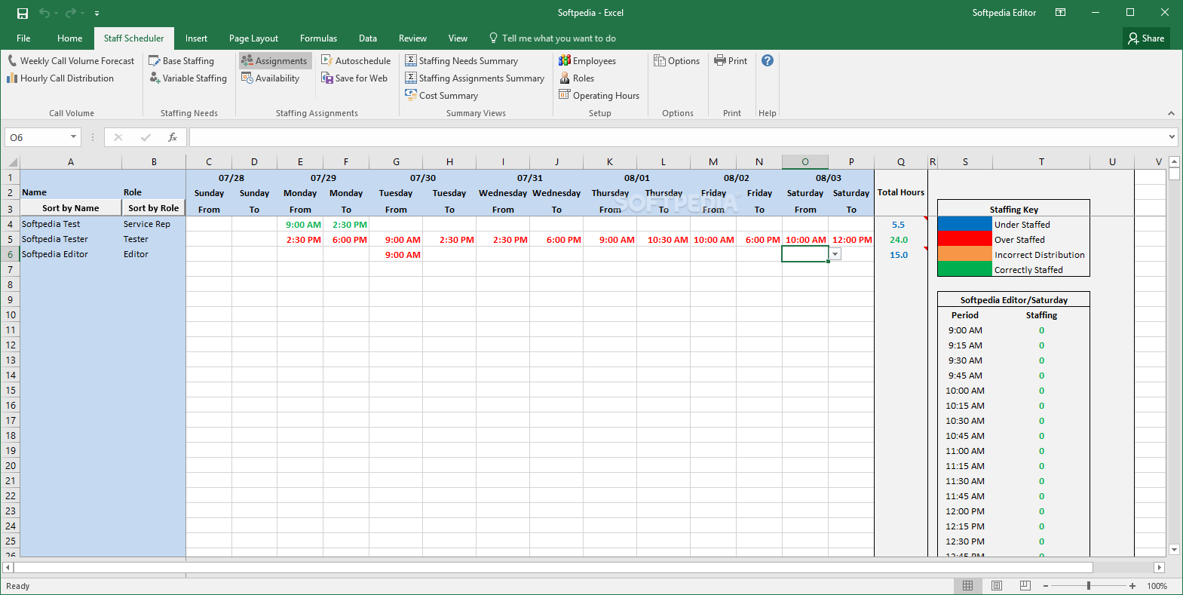The image size is (1183, 595).
Task: Click the green Correctly Staffed swatch
Action: tap(964, 269)
